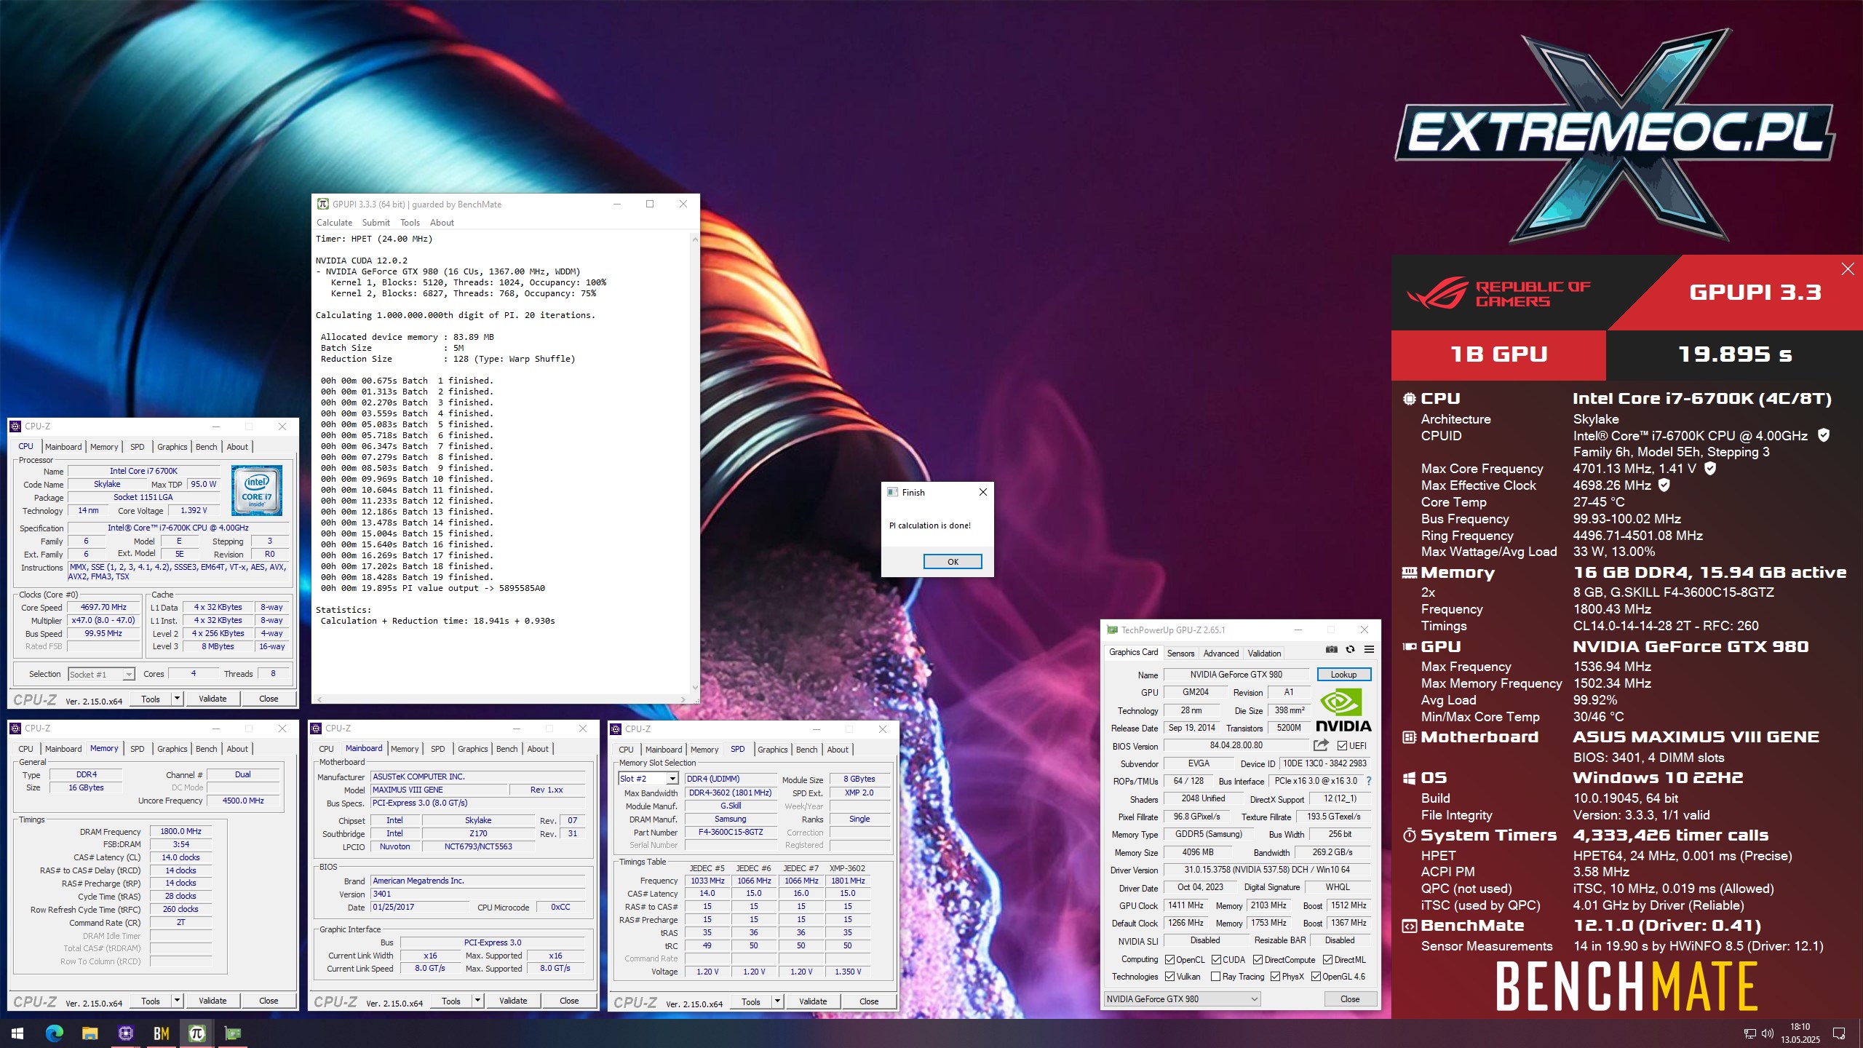The width and height of the screenshot is (1863, 1048).
Task: Click the GPUPI window title bar pi icon
Action: tap(322, 205)
